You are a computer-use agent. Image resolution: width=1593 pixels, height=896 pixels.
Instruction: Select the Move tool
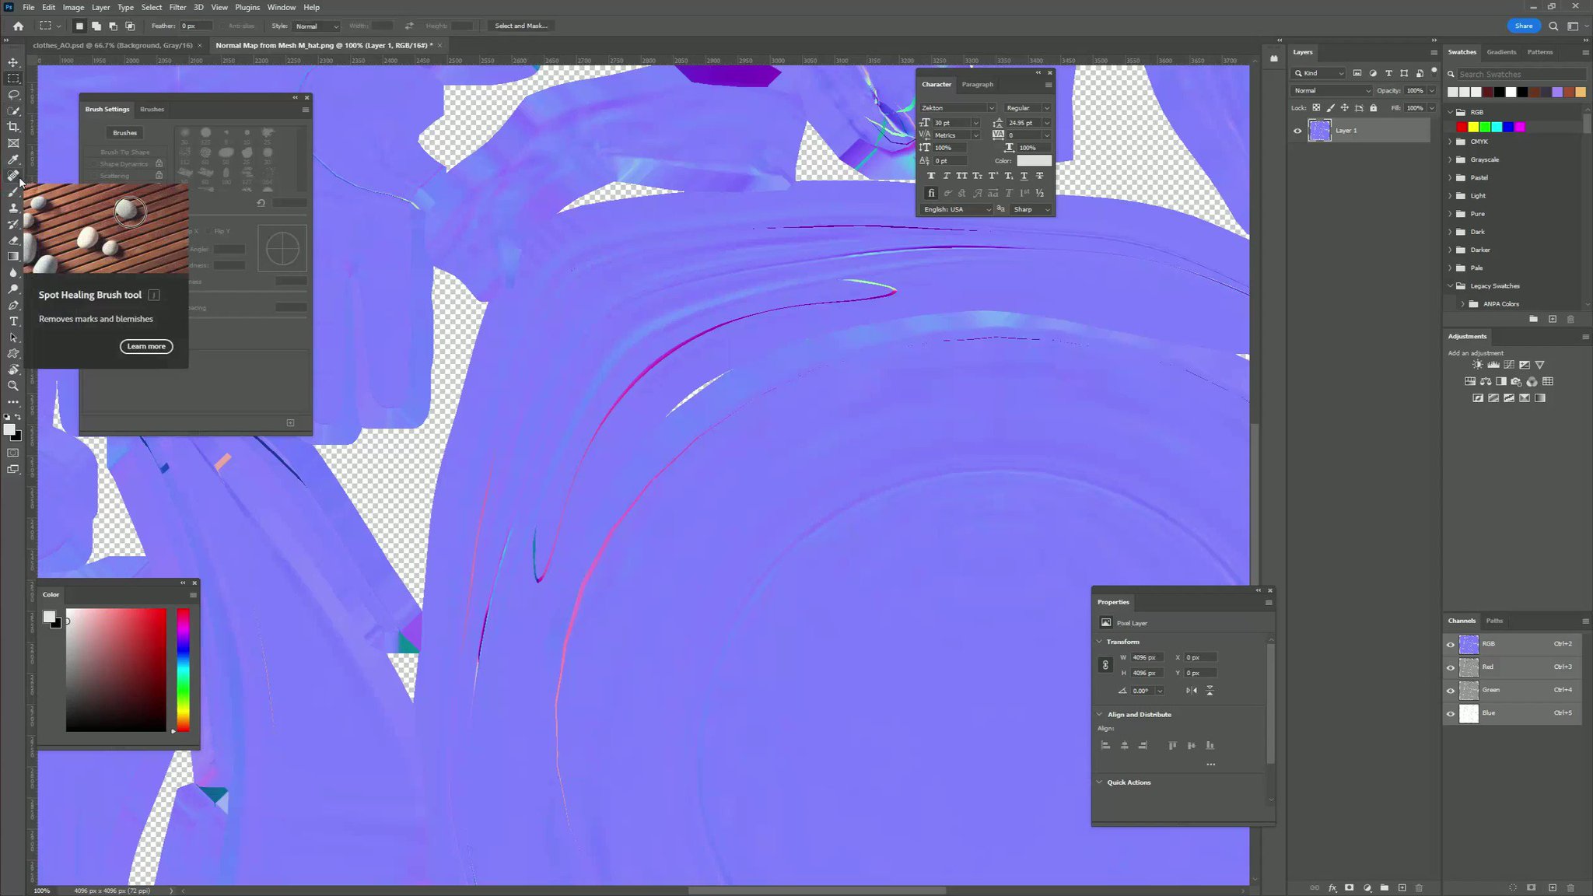pyautogui.click(x=13, y=62)
